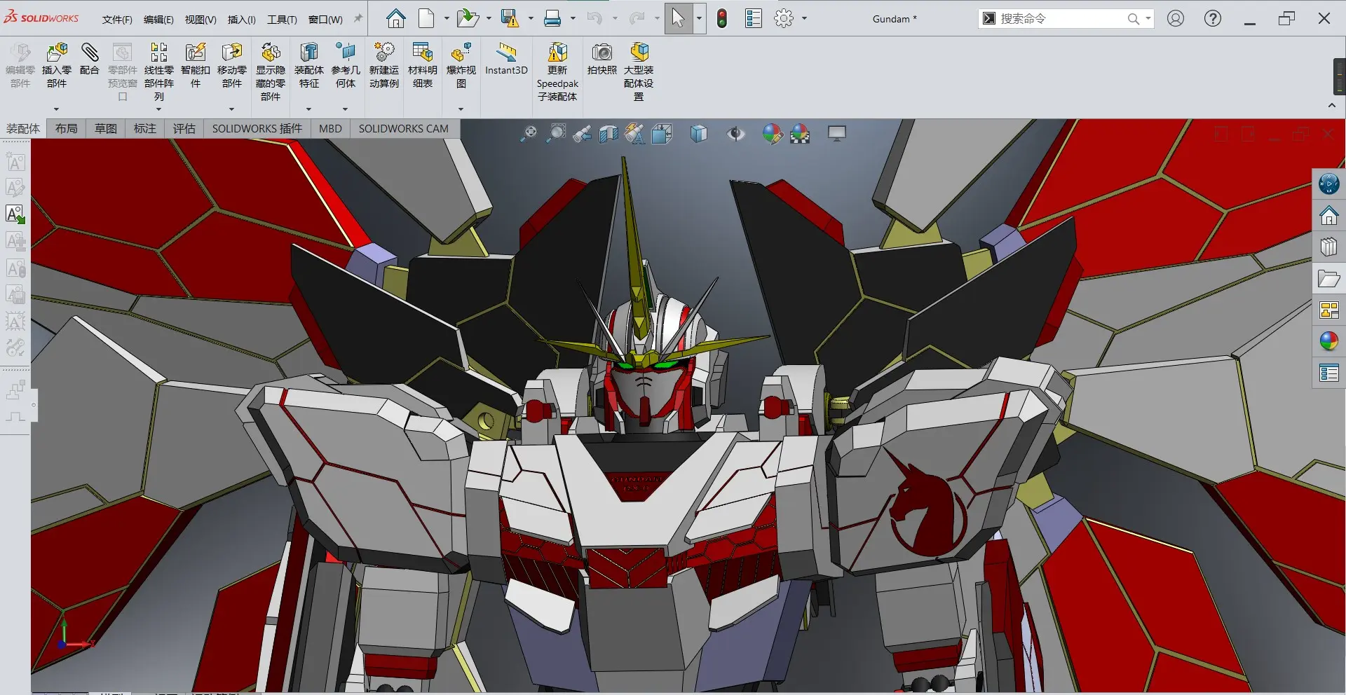Open Custom Properties in the task pane
1346x695 pixels.
1329,373
